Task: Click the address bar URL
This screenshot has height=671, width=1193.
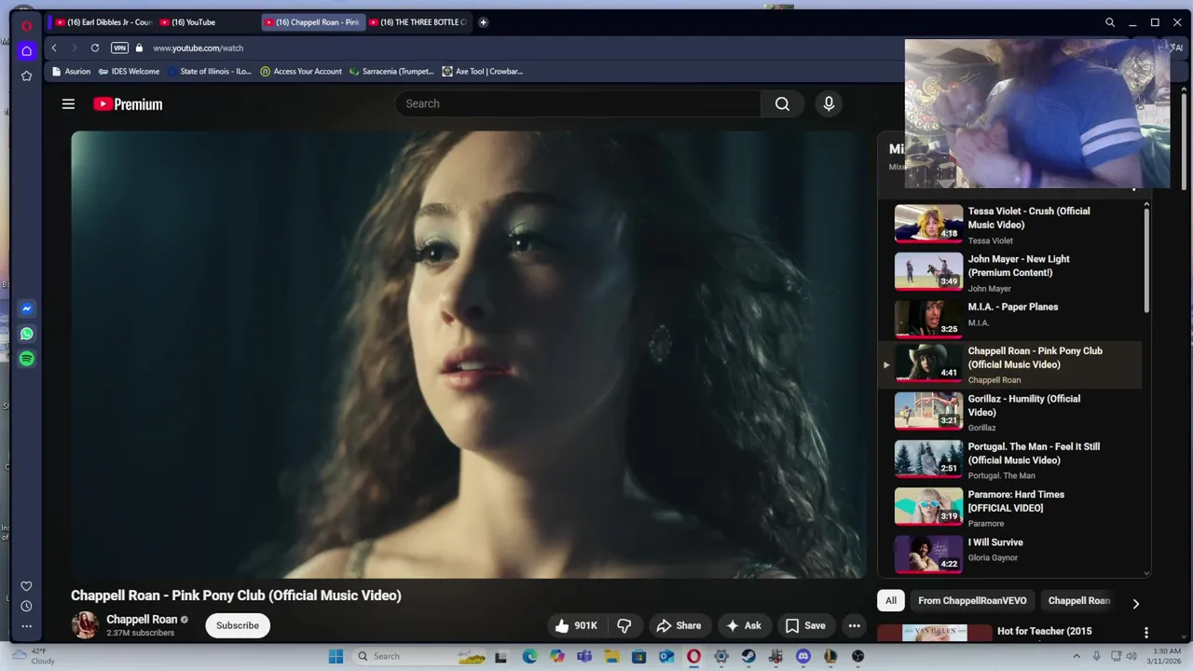Action: coord(199,48)
